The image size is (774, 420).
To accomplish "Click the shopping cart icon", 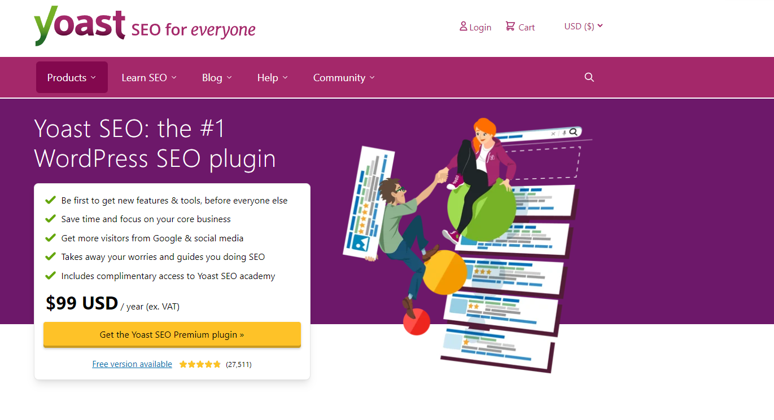I will (x=510, y=26).
